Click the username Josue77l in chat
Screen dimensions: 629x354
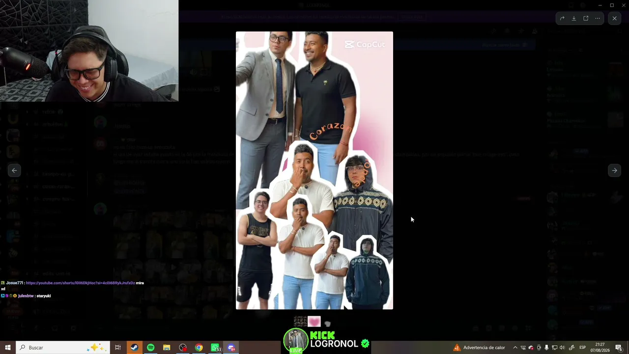tap(15, 283)
